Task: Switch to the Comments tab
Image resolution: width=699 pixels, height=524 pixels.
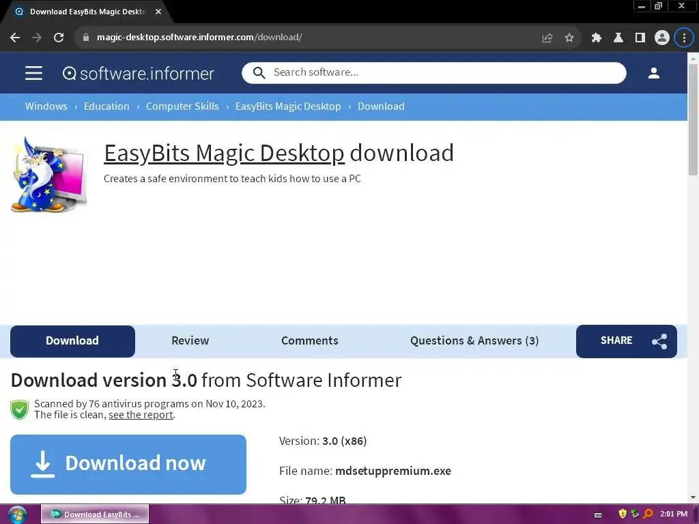Action: click(x=309, y=341)
